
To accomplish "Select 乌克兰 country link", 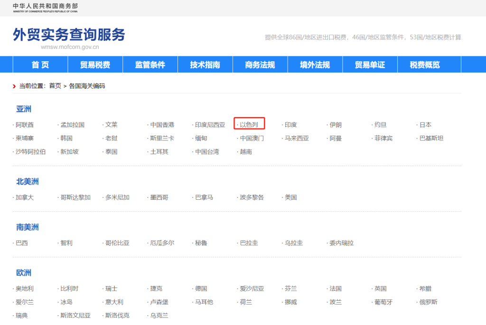I will (159, 316).
